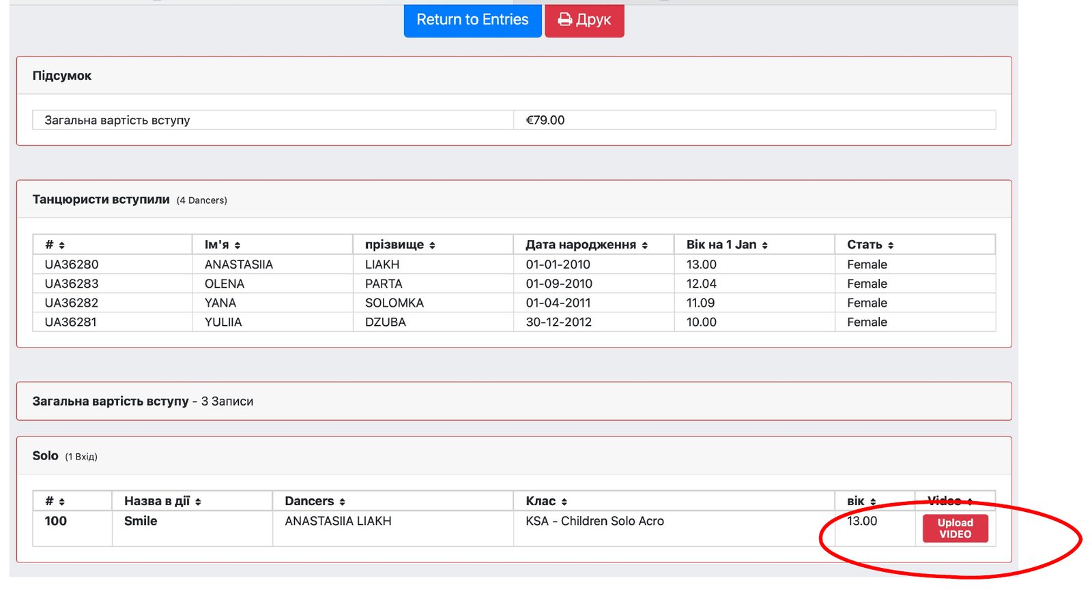This screenshot has width=1092, height=589.
Task: Sort dancers table by # column
Action: pyautogui.click(x=61, y=245)
